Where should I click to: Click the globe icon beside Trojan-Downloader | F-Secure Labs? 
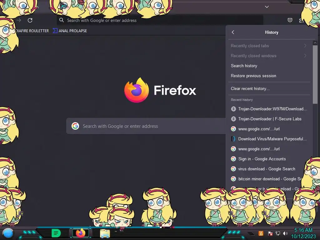233,119
